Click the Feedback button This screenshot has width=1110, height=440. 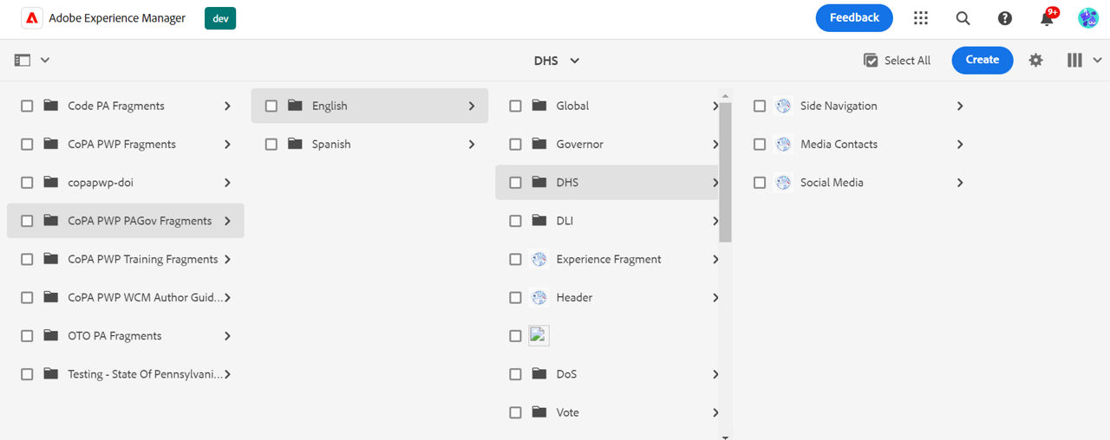tap(854, 18)
